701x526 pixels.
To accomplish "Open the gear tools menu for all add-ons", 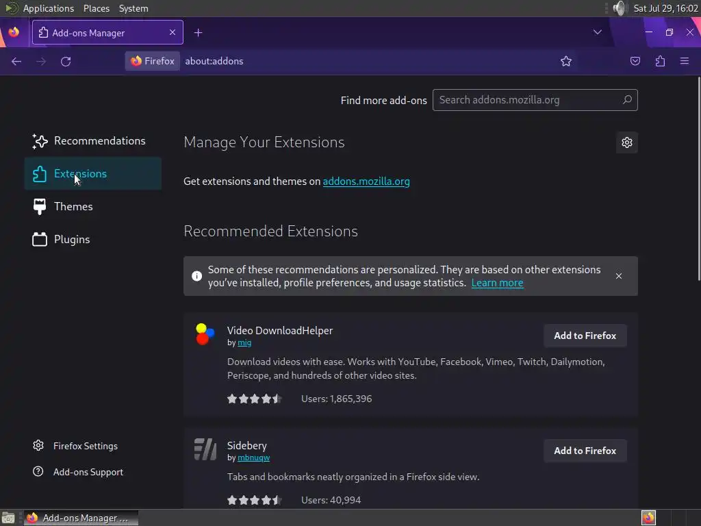I will point(627,142).
